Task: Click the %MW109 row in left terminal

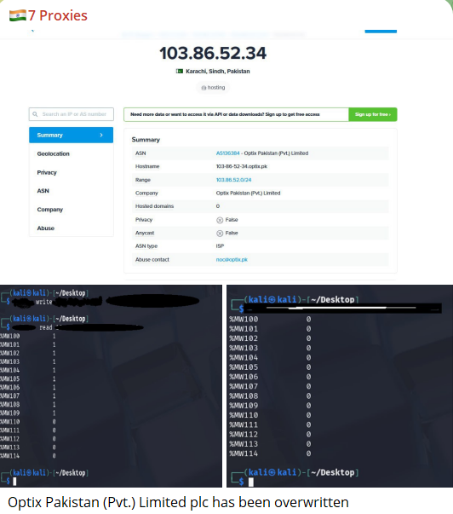Action: [x=28, y=413]
